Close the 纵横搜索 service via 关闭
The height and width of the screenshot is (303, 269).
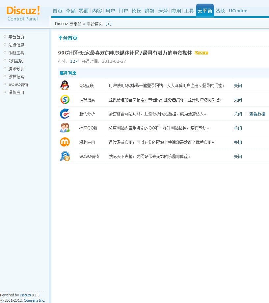(x=238, y=100)
